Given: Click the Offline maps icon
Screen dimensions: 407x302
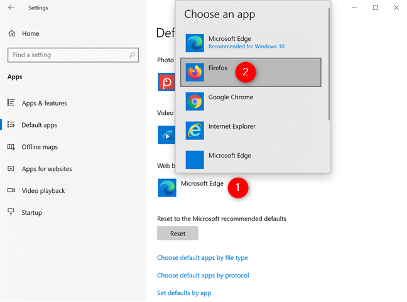Looking at the screenshot, I should [11, 147].
